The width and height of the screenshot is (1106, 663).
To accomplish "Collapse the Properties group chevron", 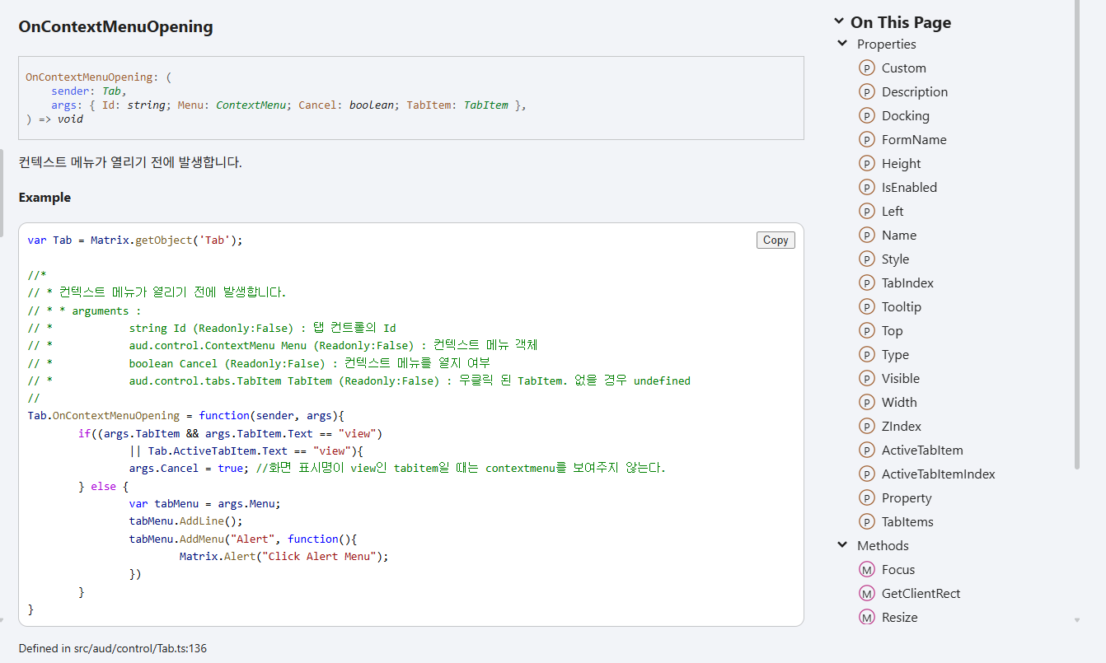I will pos(842,44).
